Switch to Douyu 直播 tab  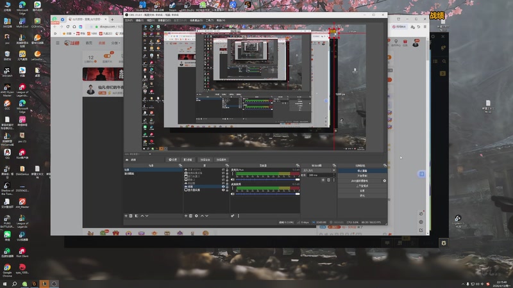pos(102,43)
